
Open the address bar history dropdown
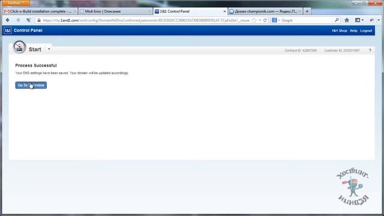[x=260, y=20]
